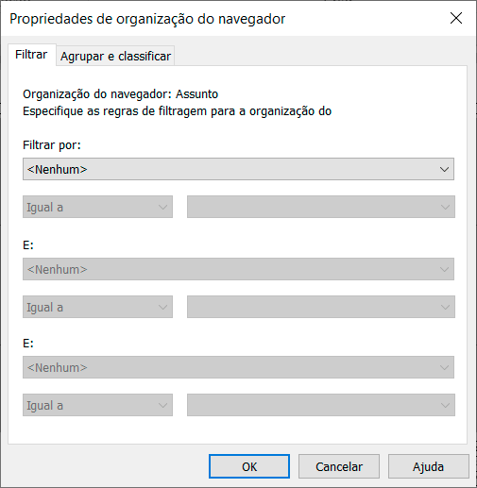Open the empty value dropdown in second E: group

pyautogui.click(x=321, y=405)
